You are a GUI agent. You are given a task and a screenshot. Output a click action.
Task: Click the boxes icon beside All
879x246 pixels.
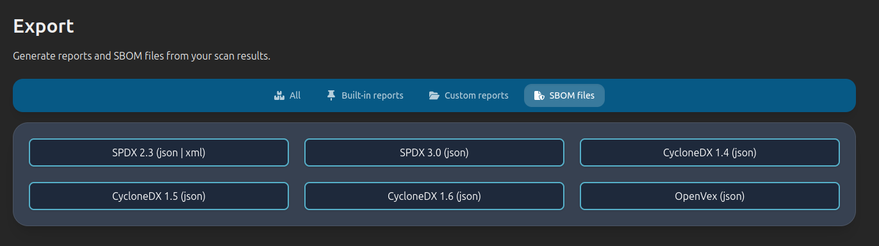[279, 95]
